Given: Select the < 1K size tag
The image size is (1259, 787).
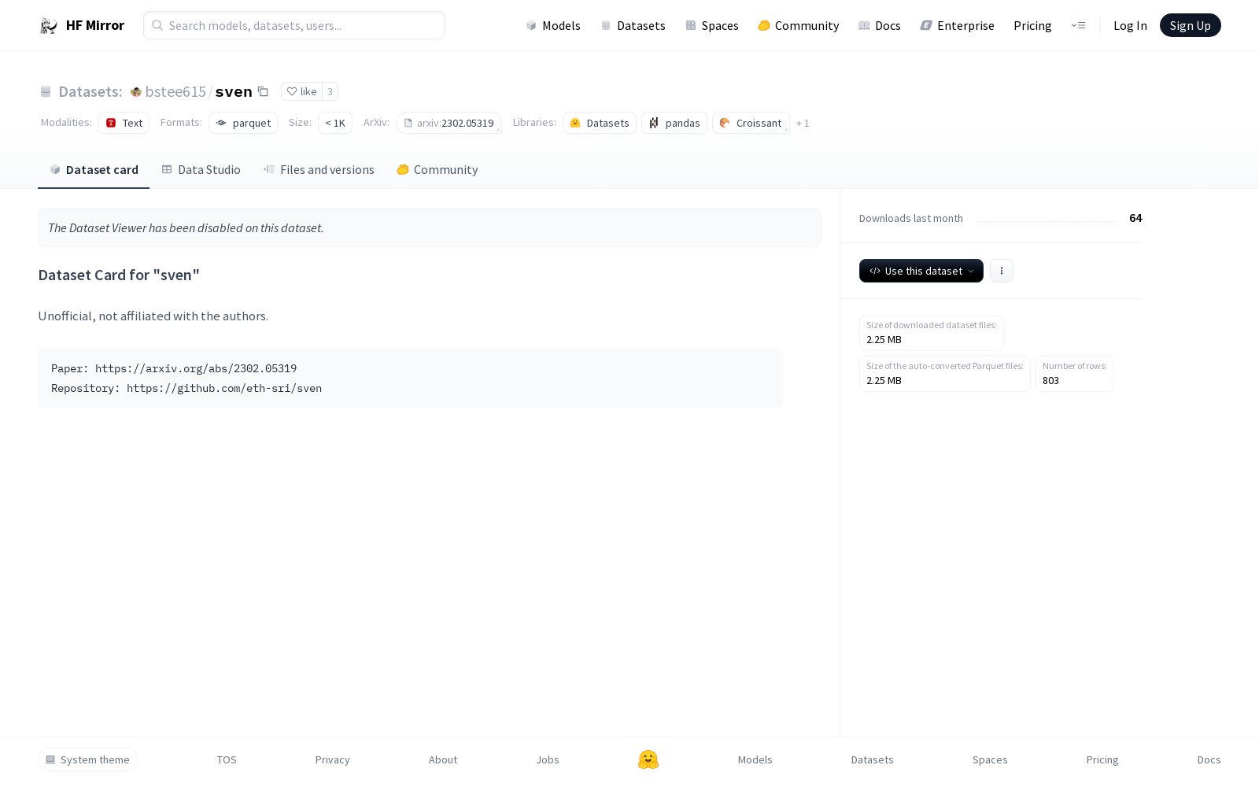Looking at the screenshot, I should (335, 123).
